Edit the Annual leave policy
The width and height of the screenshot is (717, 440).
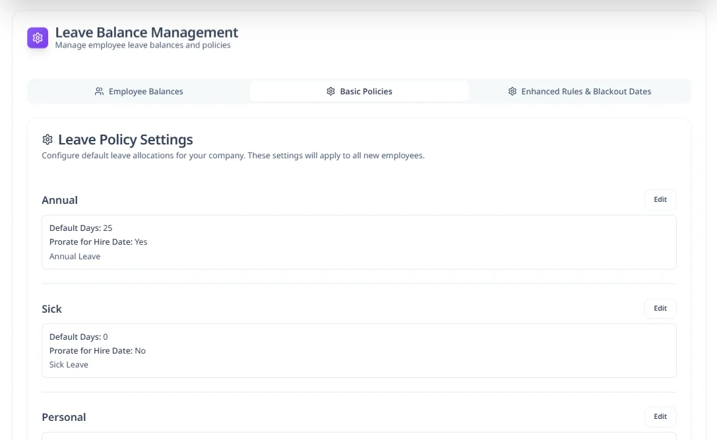[x=660, y=199]
